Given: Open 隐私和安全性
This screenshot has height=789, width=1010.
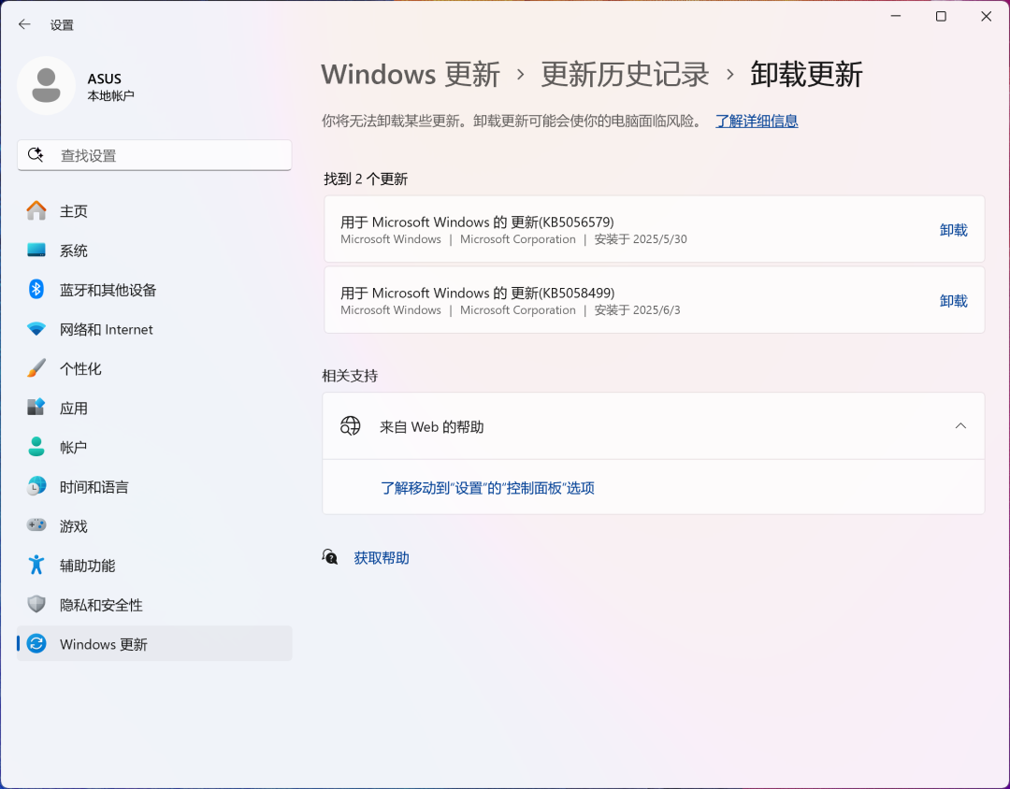Looking at the screenshot, I should 154,604.
